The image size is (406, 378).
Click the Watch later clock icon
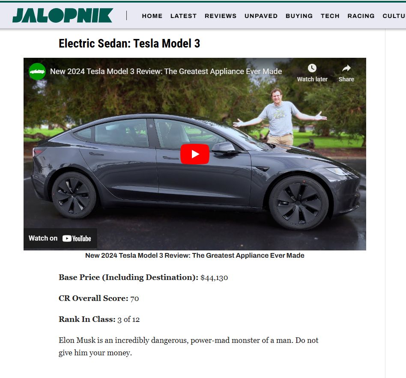tap(312, 68)
